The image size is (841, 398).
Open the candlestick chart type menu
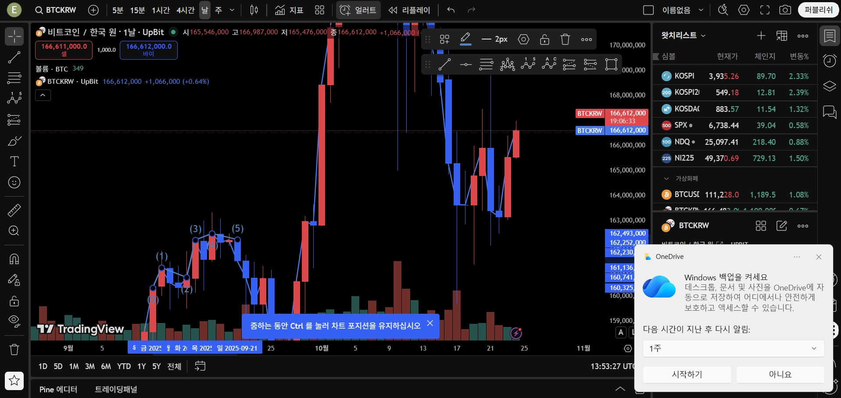(254, 10)
